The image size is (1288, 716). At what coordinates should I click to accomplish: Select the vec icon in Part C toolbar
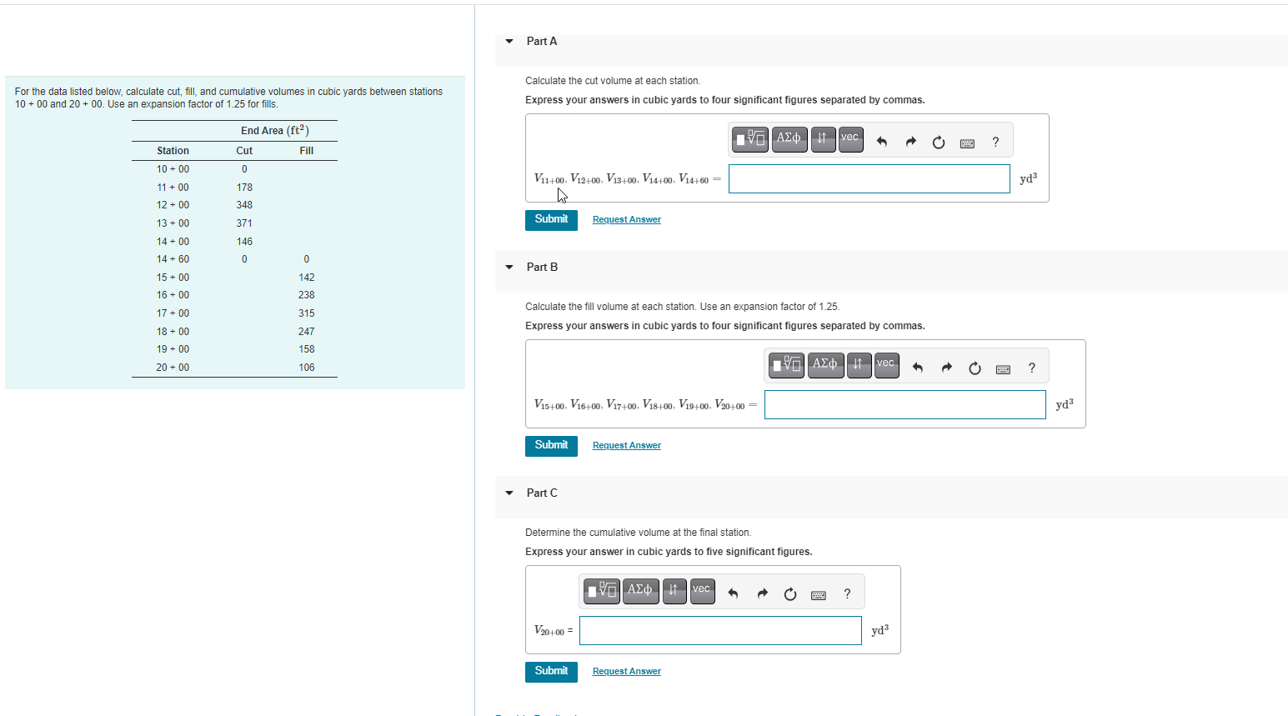pos(701,591)
